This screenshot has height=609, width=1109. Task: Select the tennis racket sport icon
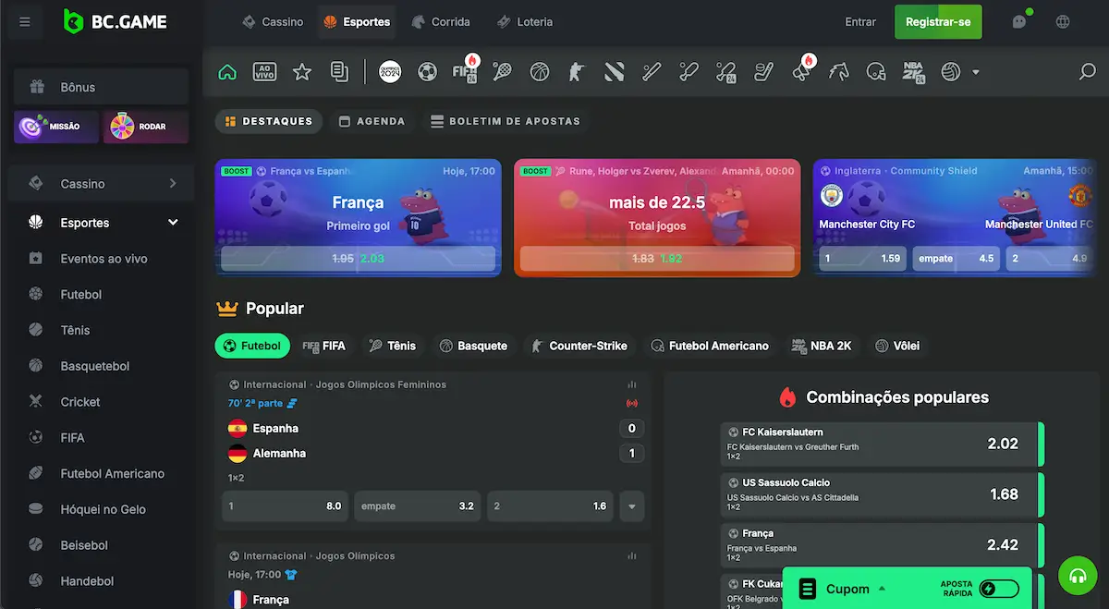[x=502, y=72]
